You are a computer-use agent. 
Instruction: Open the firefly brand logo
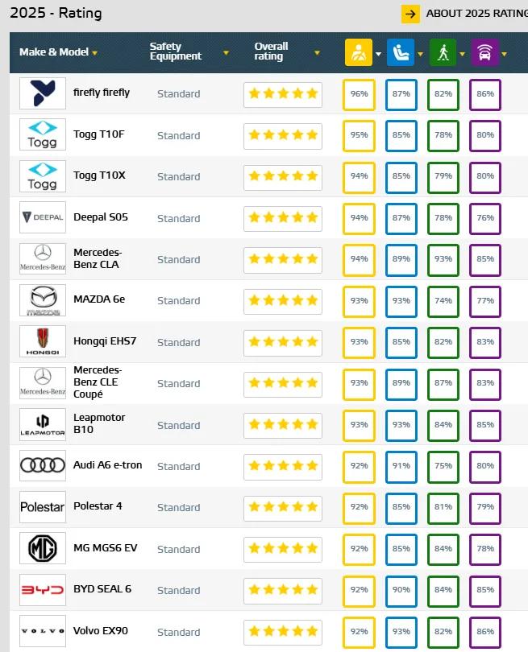pos(43,93)
